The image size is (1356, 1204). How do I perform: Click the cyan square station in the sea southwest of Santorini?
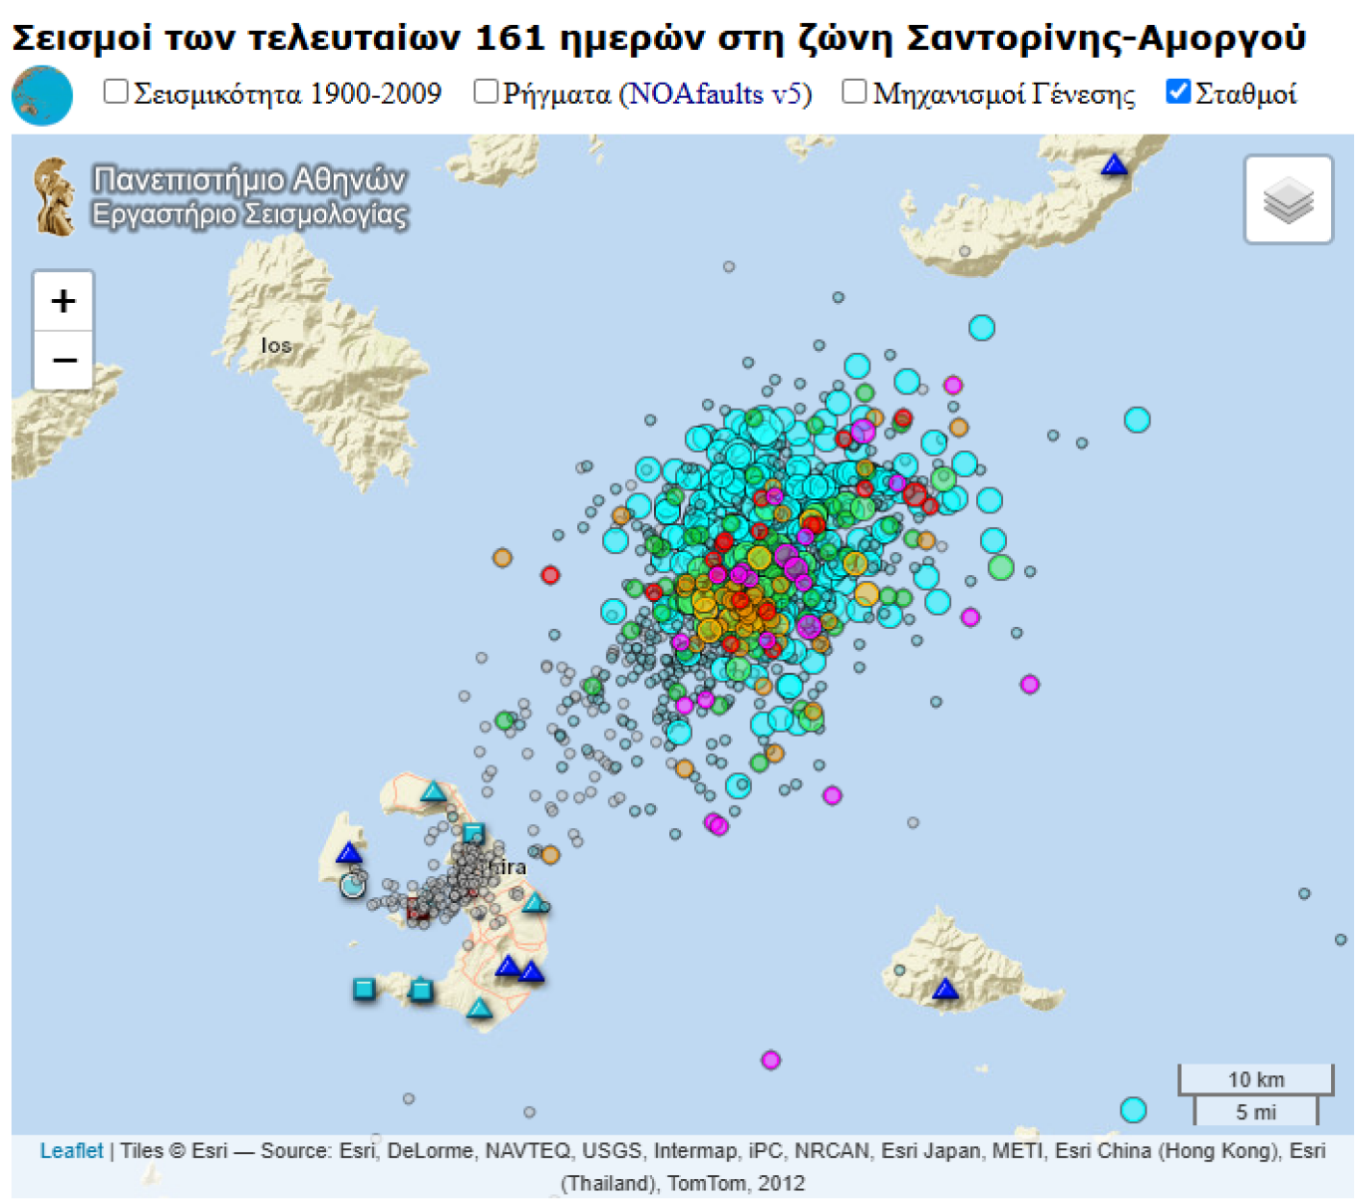tap(364, 989)
